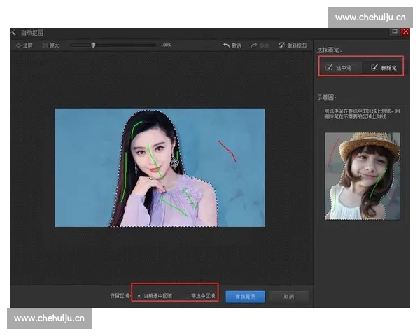Click the woman's photo on the canvas
Screen dimensions: 420x336
pos(160,167)
